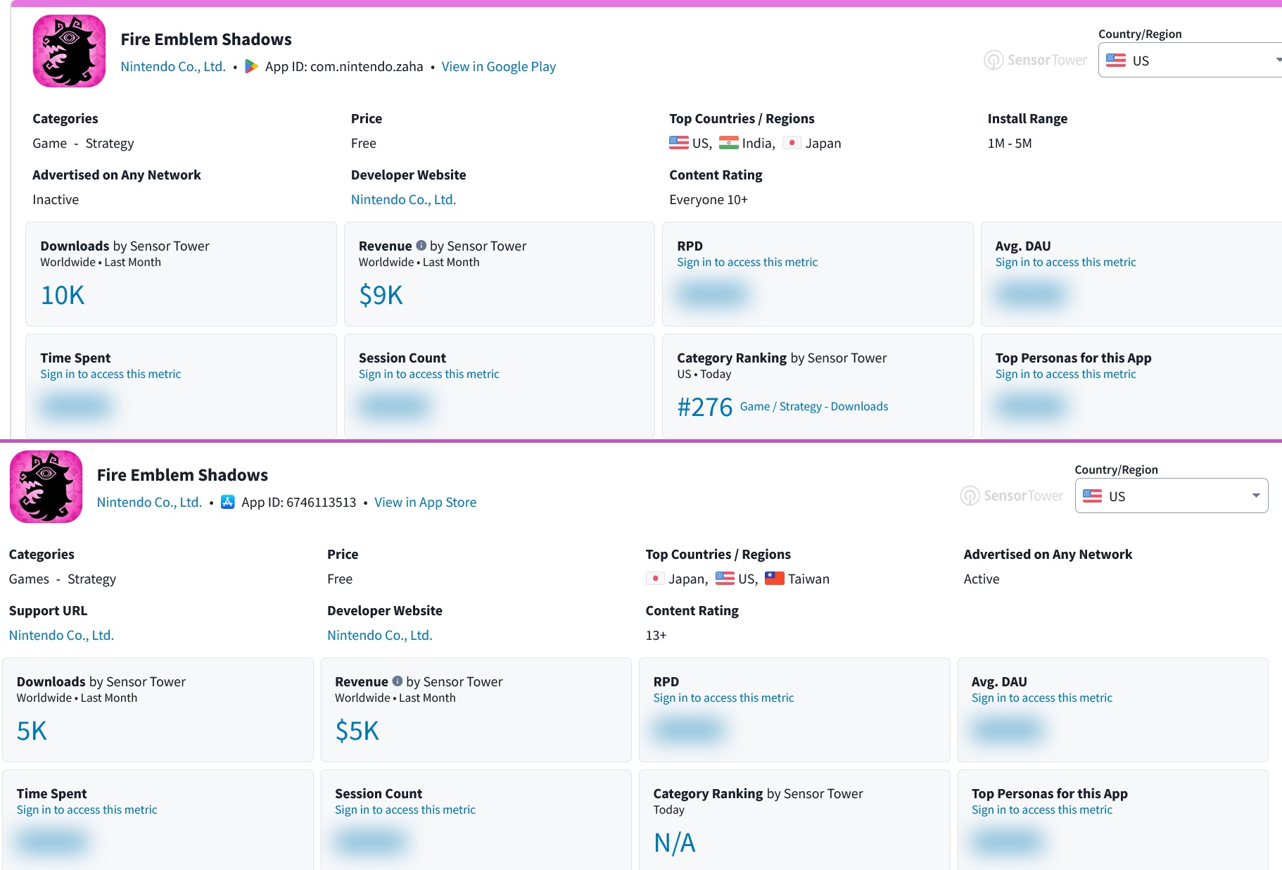
Task: Click the Fire Emblem Shadows App Store app icon
Action: [x=46, y=487]
